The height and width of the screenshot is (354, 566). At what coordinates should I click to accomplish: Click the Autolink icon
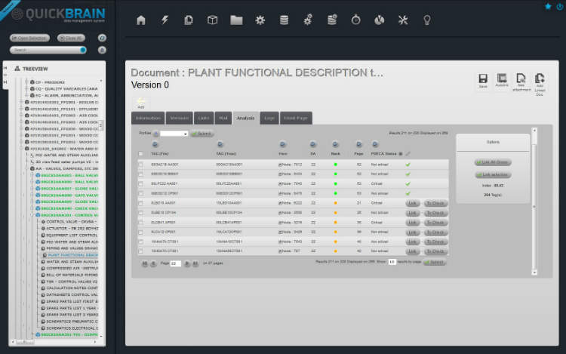tap(502, 80)
